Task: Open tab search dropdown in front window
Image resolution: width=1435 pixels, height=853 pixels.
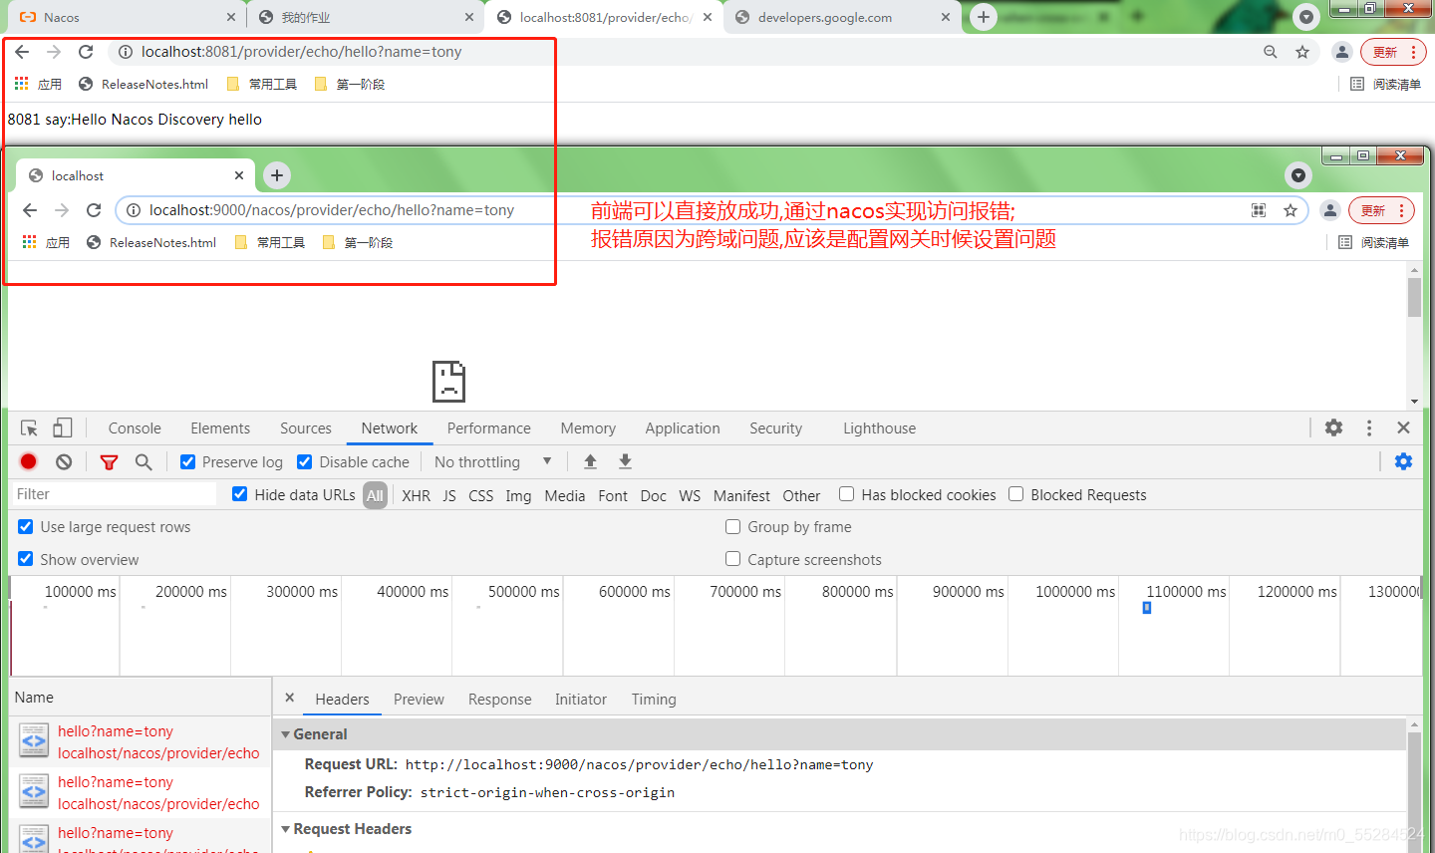Action: (x=1297, y=175)
